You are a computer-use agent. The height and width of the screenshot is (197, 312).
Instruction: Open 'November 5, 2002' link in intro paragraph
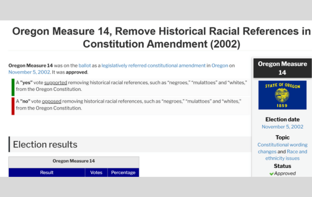click(x=29, y=72)
